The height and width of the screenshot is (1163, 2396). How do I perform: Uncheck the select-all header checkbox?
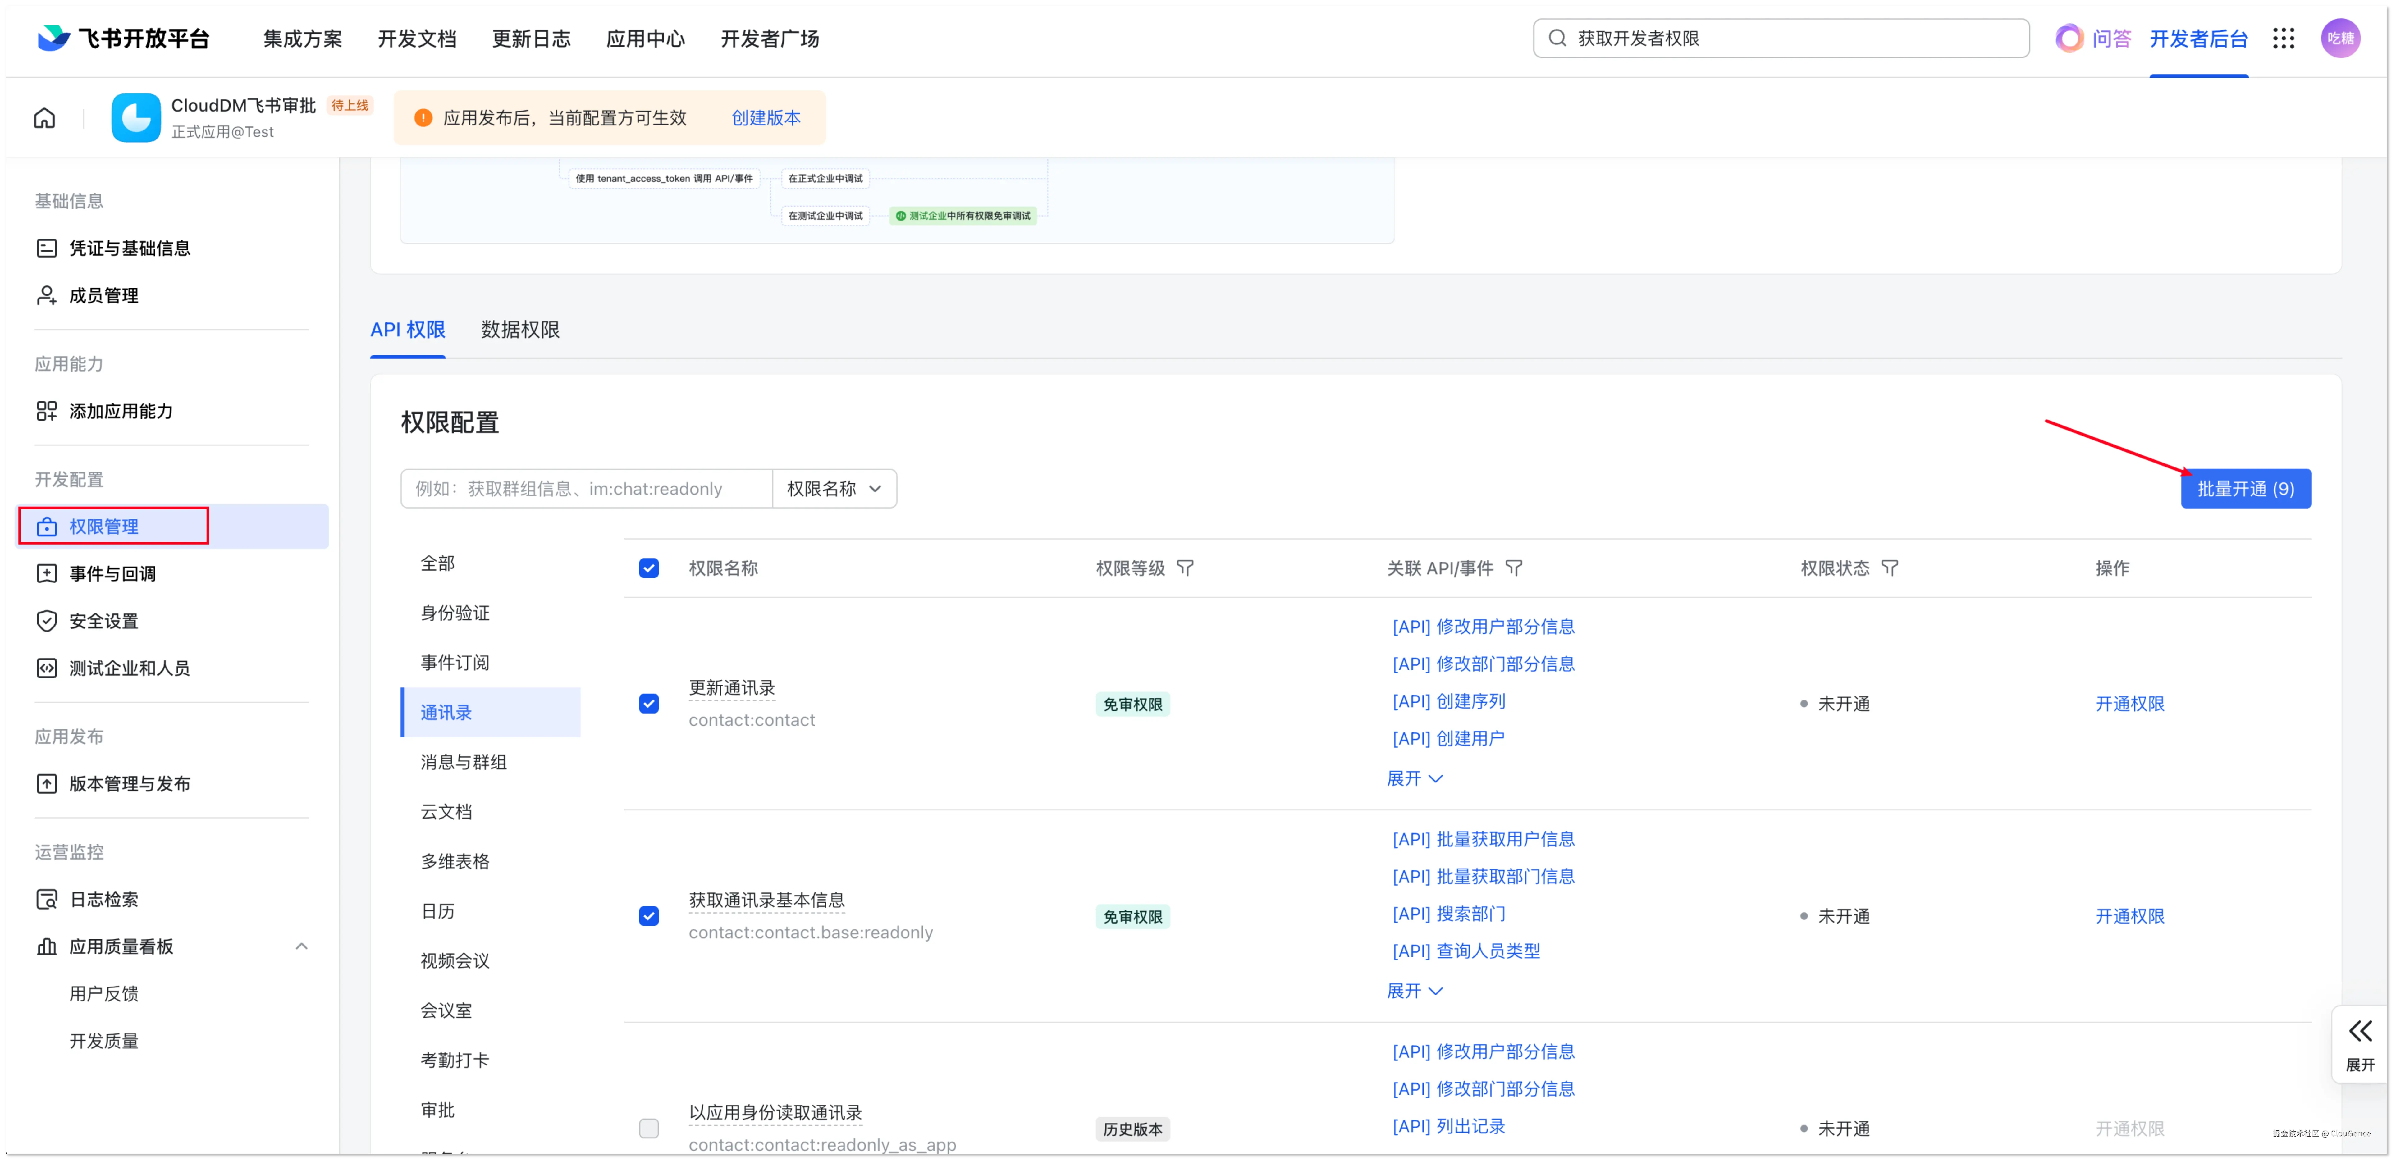[649, 568]
